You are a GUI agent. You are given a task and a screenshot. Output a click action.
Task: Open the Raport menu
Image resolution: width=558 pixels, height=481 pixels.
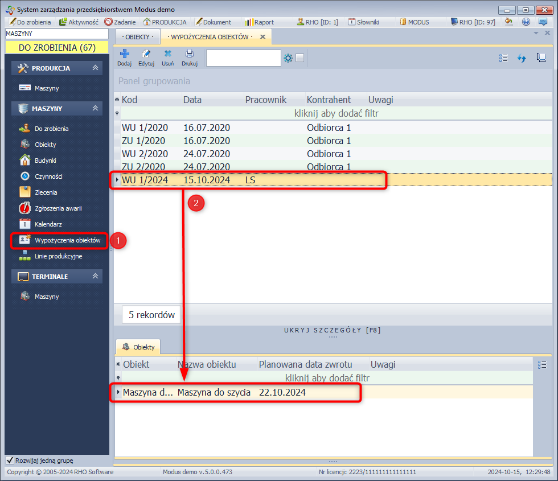(260, 22)
